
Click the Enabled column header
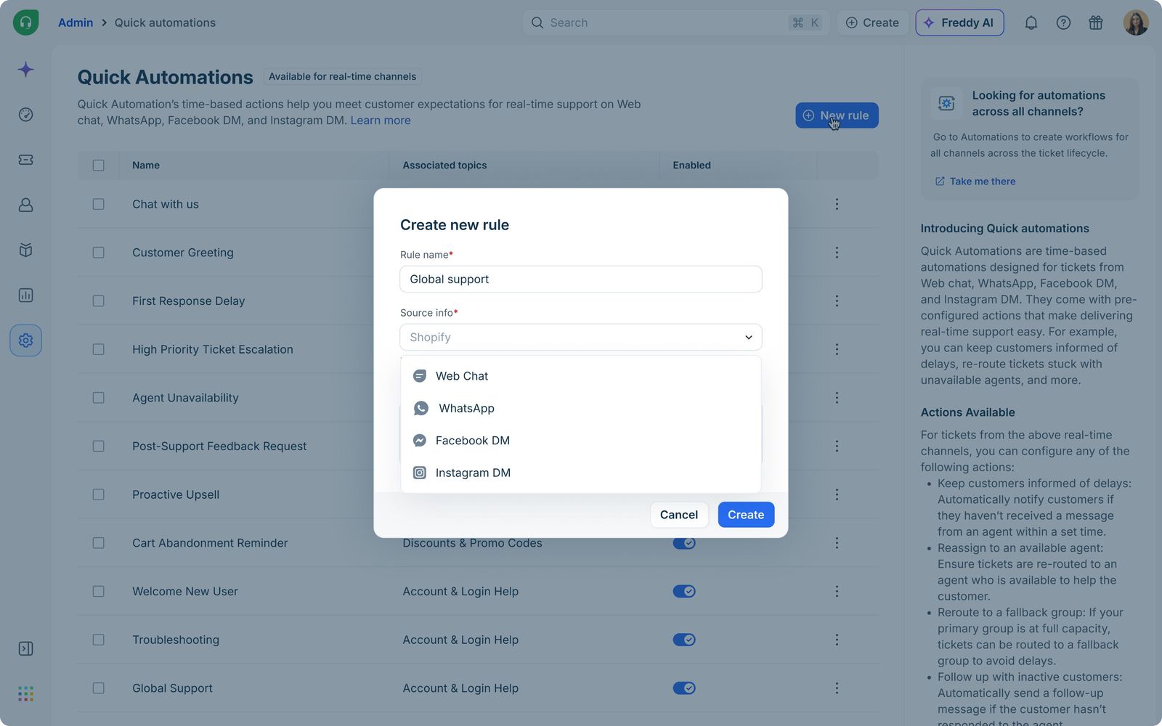691,166
